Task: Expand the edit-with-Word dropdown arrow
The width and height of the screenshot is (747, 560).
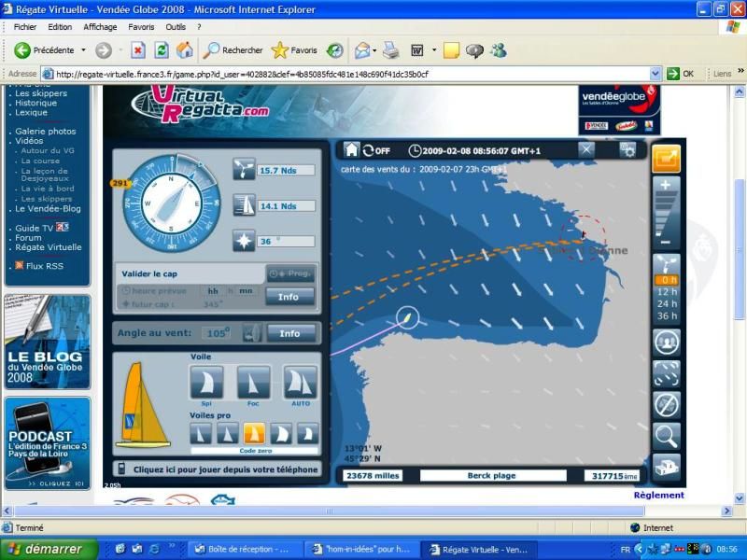Action: [434, 50]
